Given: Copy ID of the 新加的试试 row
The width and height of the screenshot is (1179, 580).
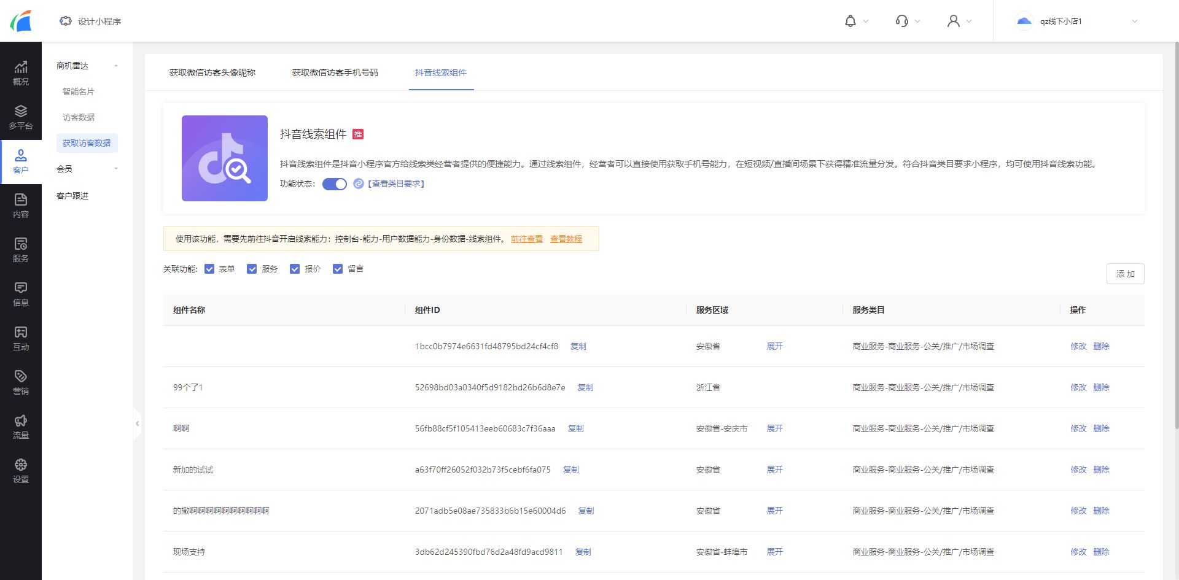Looking at the screenshot, I should 571,470.
